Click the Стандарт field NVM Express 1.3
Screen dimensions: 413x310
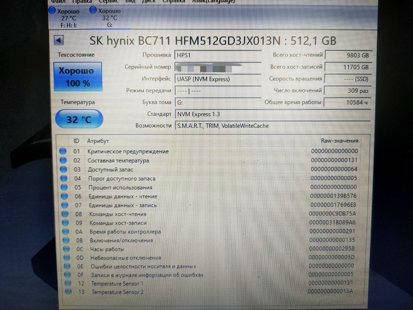(x=273, y=114)
